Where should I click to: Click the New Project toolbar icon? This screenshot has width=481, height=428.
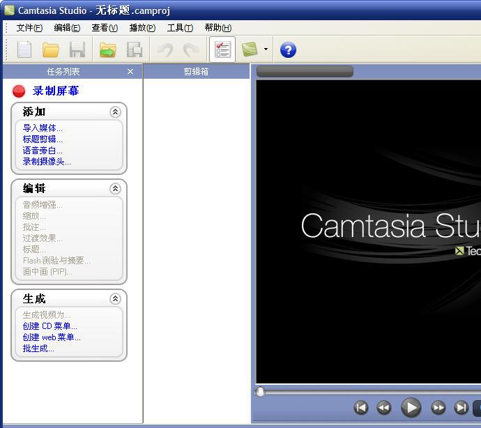click(24, 49)
